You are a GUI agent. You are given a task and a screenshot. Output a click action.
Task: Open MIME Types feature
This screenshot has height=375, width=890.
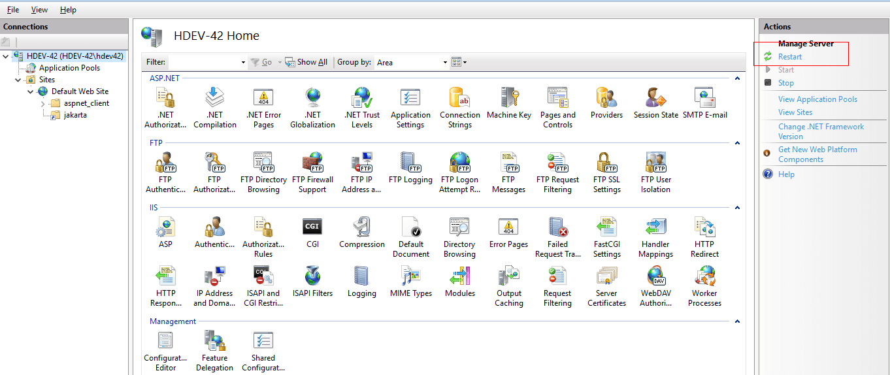click(x=411, y=282)
